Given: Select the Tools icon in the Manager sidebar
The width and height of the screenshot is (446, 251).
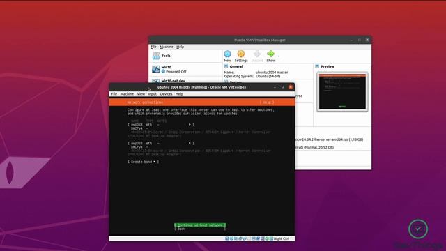Looking at the screenshot, I should [156, 56].
